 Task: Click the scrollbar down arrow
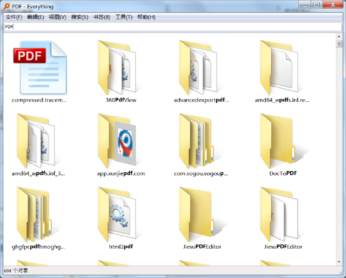pos(339,262)
